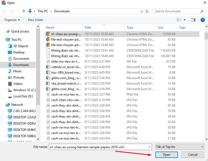Viewport: 208px width, 161px height.
Task: Select cach-thay-doi-dinh 70 KB file
Action: tap(122, 111)
